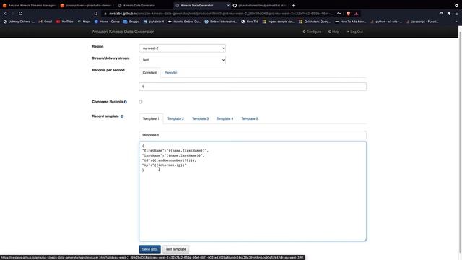Viewport: 462px width, 260px height.
Task: Open the Maps bookmark
Action: [x=84, y=22]
